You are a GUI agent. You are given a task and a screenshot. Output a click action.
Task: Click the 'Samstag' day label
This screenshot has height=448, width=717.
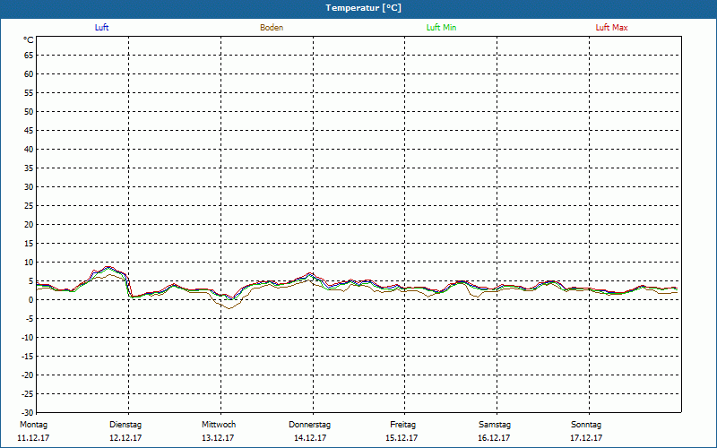coord(495,425)
